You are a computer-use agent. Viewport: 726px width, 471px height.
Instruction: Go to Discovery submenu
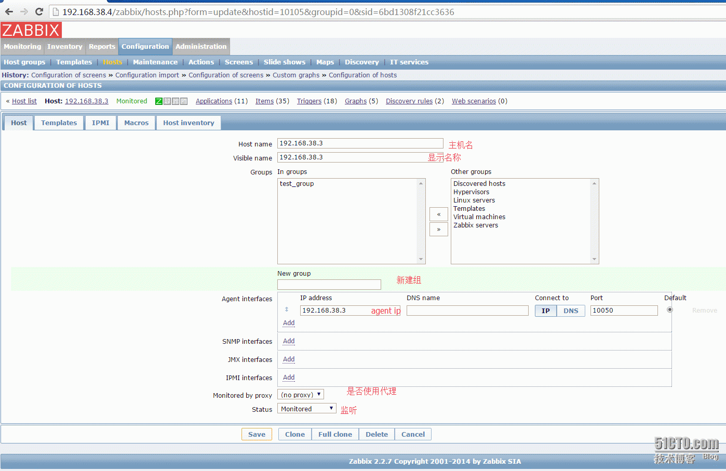point(362,62)
